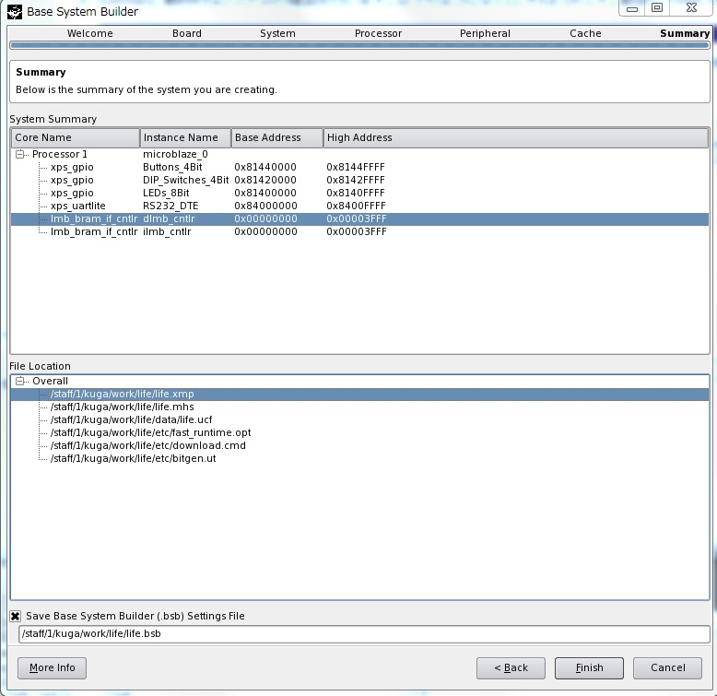Select the Summary step tab
This screenshot has width=717, height=696.
pyautogui.click(x=685, y=33)
